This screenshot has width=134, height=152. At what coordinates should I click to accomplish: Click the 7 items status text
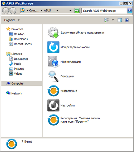27,141
